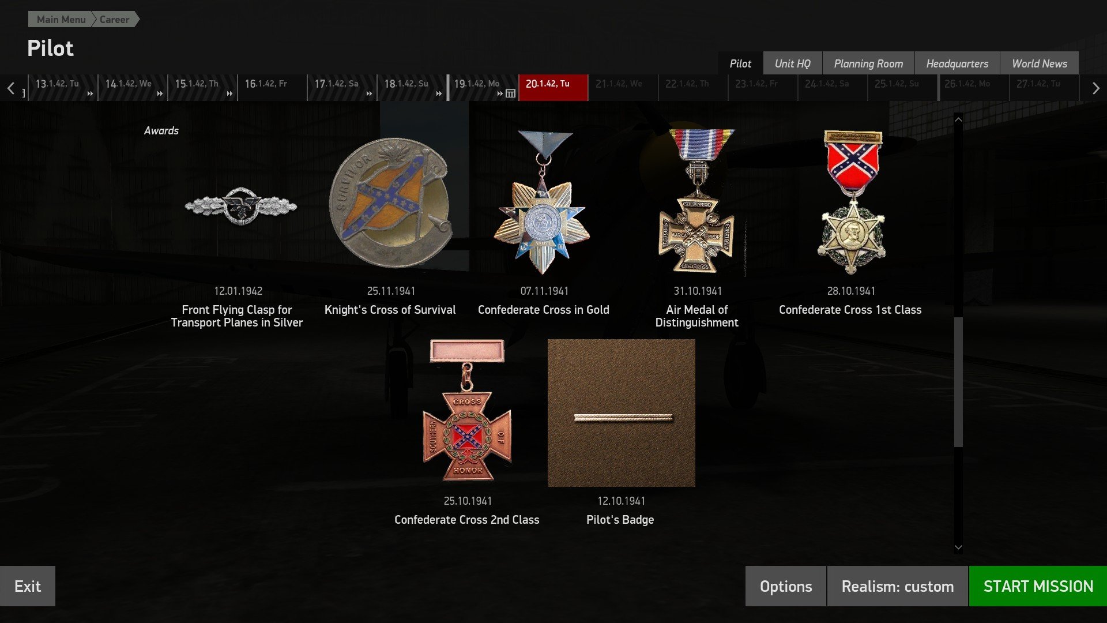Screen dimensions: 1107x623
Task: Advance timeline with the right arrow
Action: pos(1095,88)
